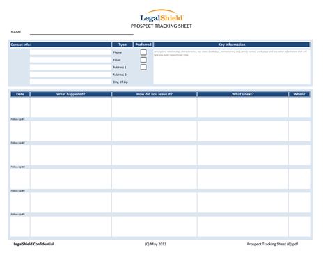Click the City, ST Zip contact field
The image size is (330, 255).
(x=70, y=82)
